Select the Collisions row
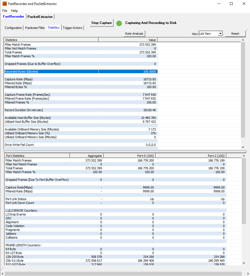 pos(116,237)
